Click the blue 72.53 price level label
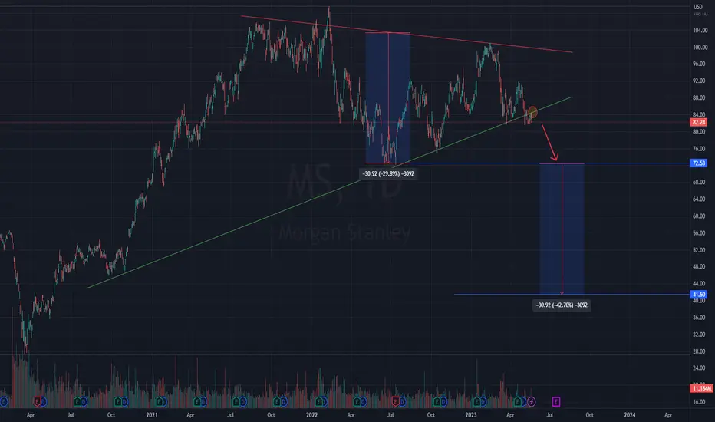 pyautogui.click(x=699, y=163)
